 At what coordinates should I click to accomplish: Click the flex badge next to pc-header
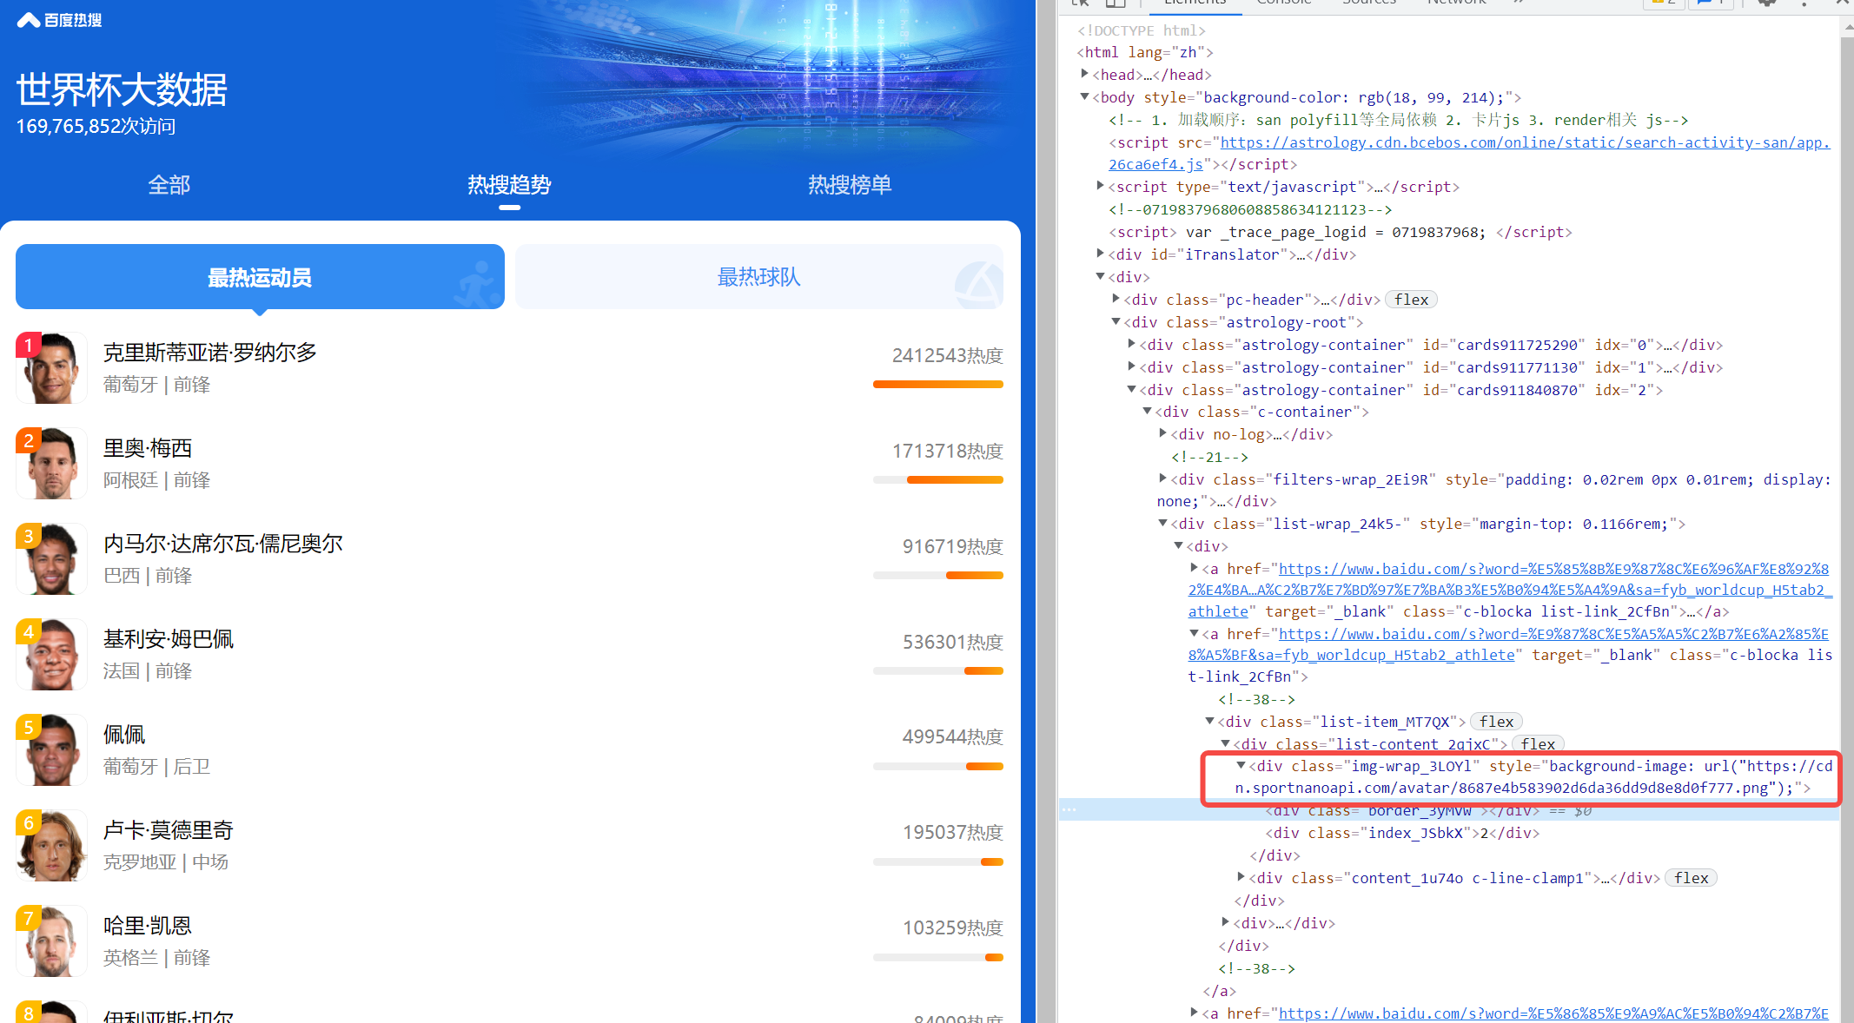coord(1411,300)
